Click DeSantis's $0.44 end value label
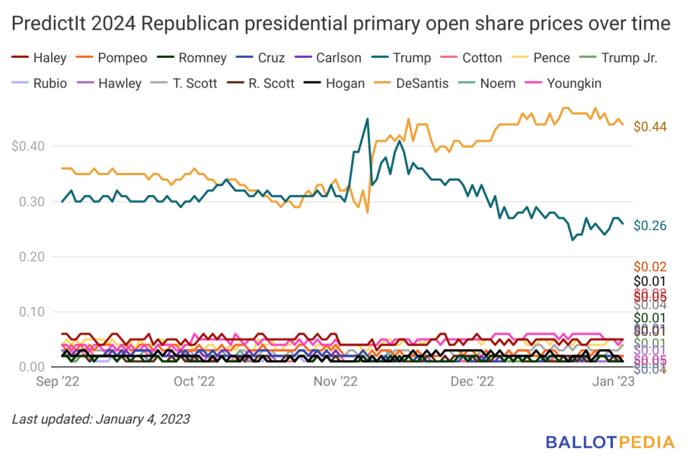 point(650,127)
